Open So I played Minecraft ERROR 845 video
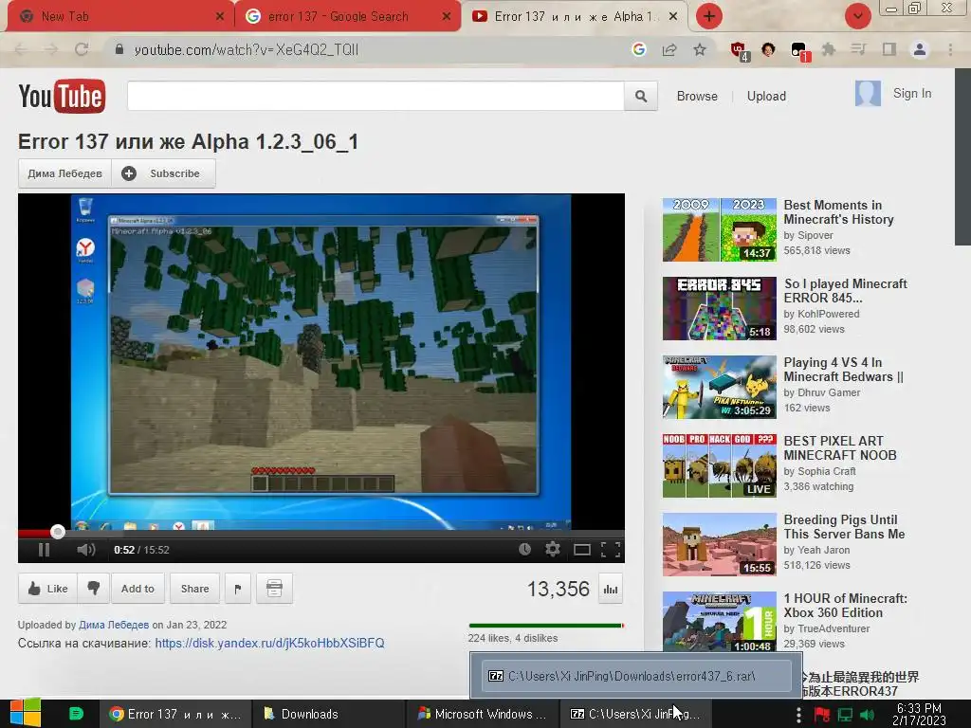 (845, 290)
